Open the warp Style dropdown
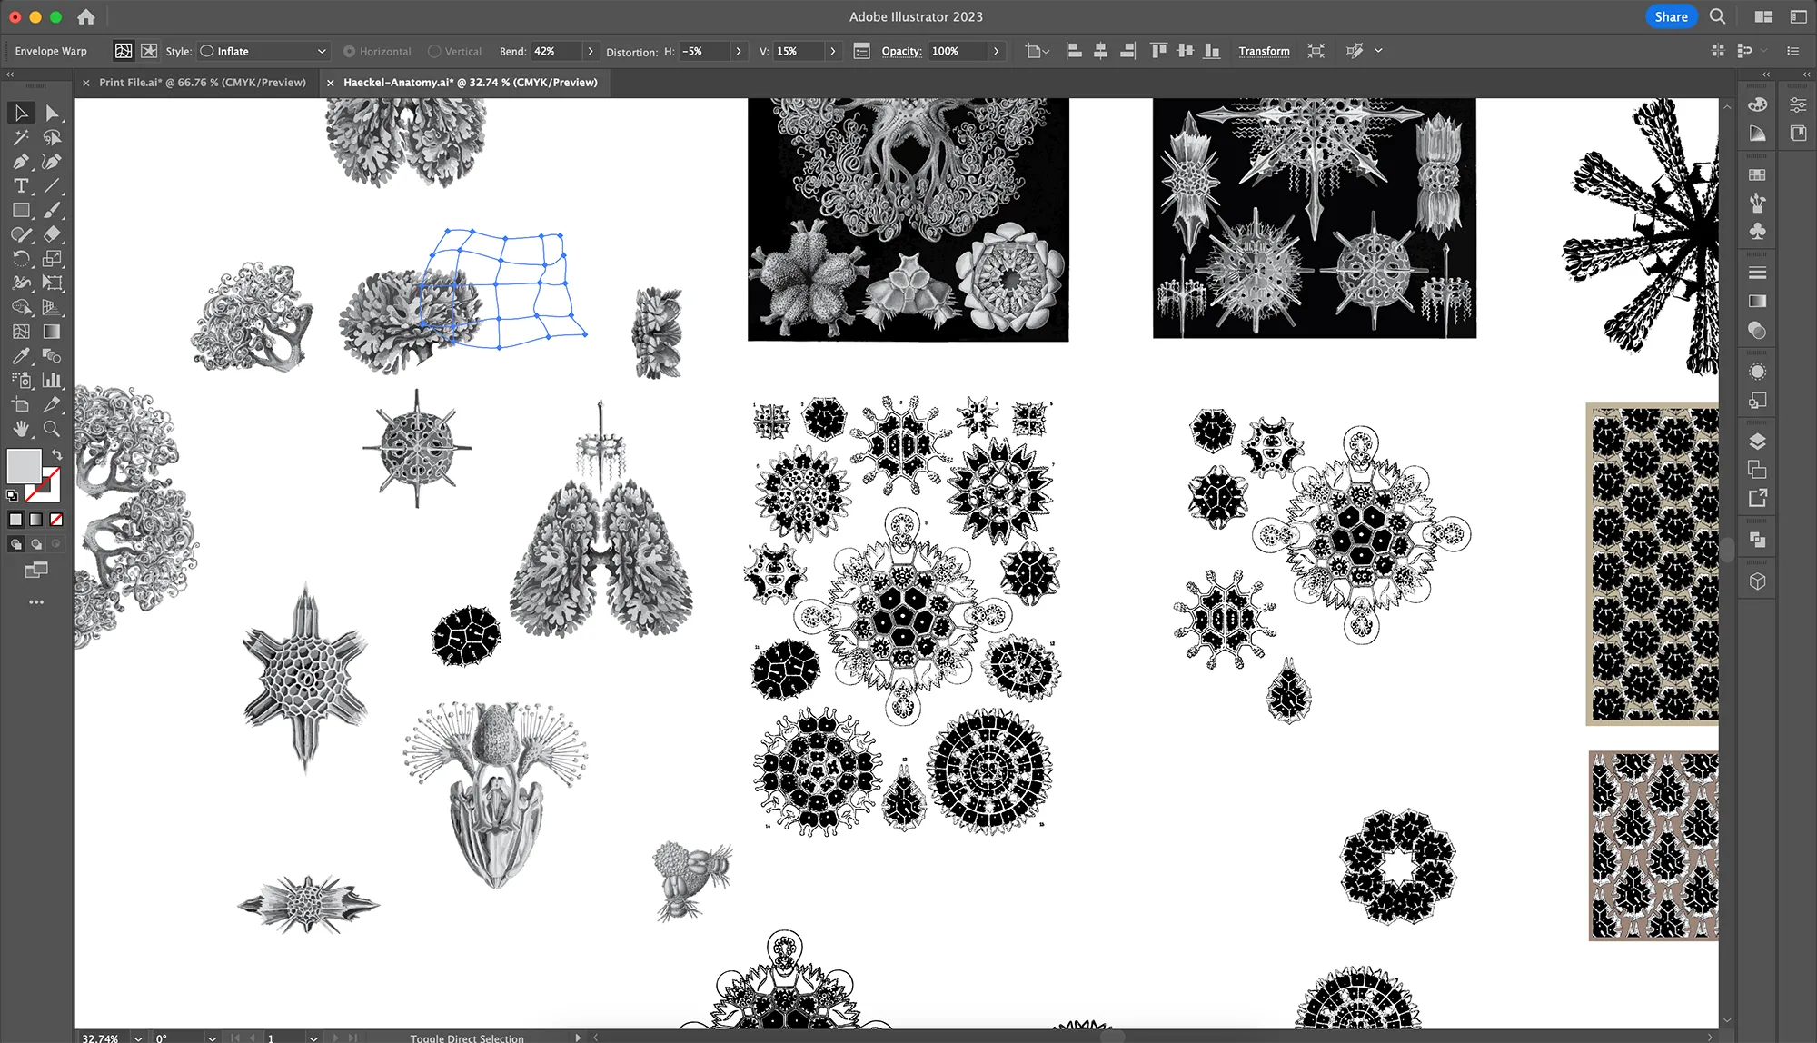 pos(263,52)
